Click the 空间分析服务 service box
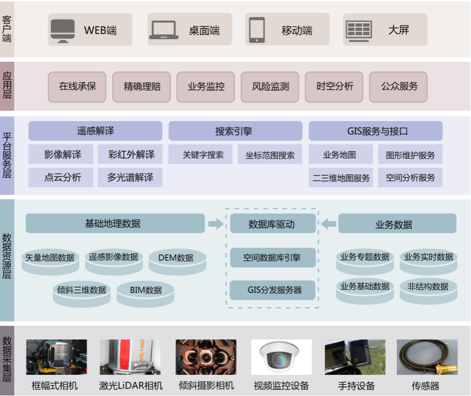The width and height of the screenshot is (471, 396). coord(410,178)
